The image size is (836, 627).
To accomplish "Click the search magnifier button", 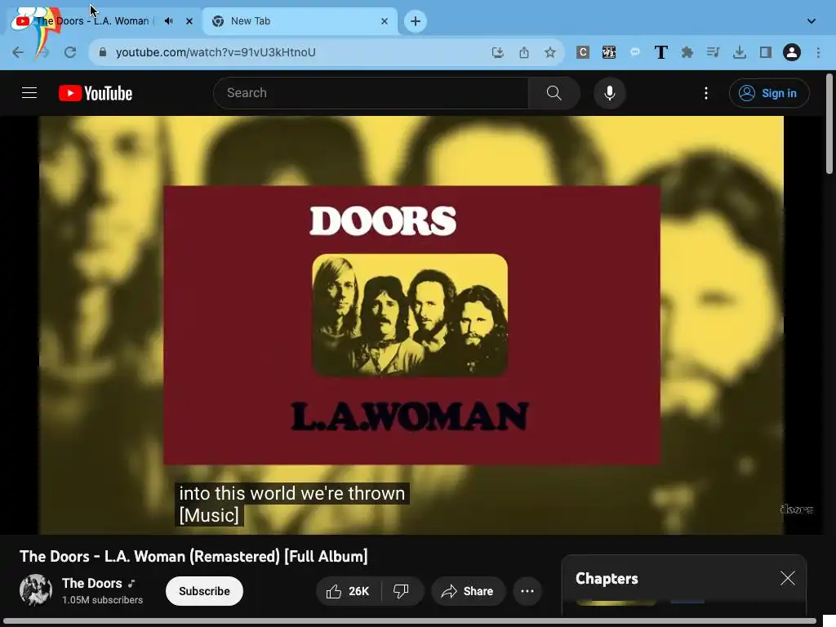I will click(x=554, y=93).
